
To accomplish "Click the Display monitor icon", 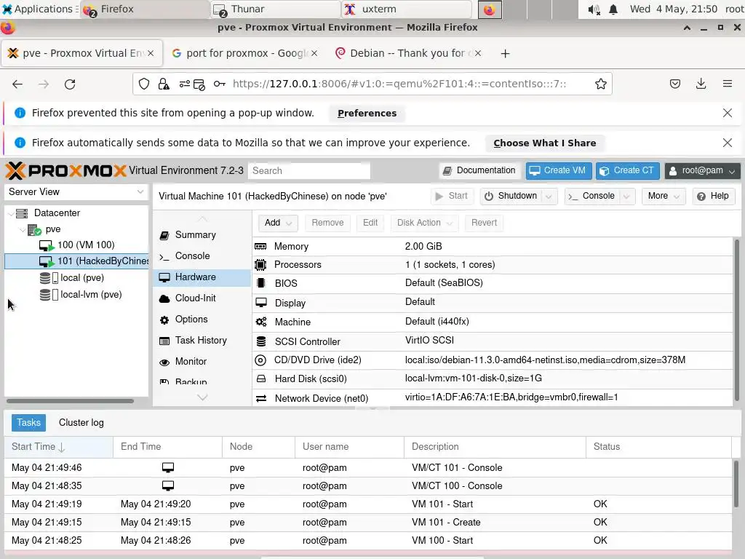I will (x=261, y=303).
